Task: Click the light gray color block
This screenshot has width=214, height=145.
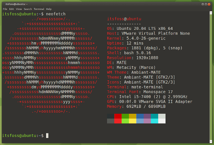Action: point(162,116)
